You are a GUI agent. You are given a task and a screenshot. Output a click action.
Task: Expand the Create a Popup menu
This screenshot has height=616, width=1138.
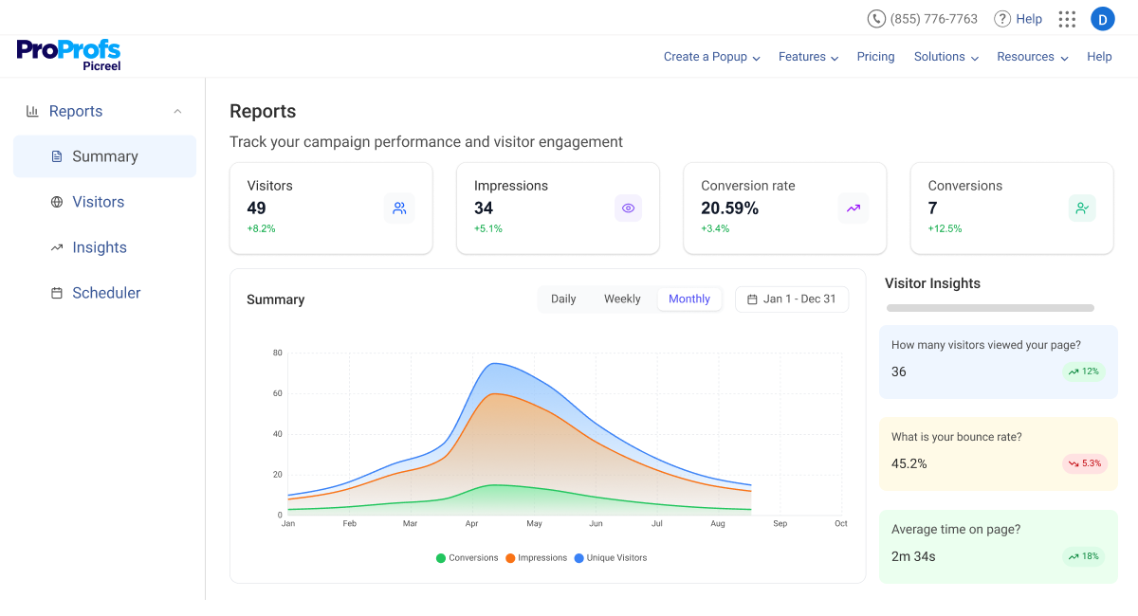[712, 57]
